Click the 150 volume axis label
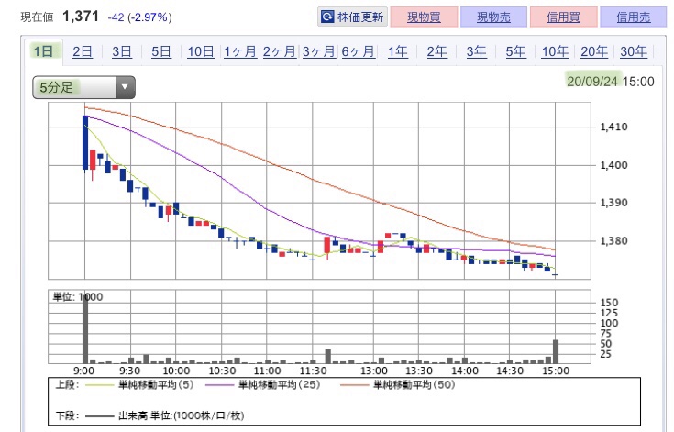The width and height of the screenshot is (674, 432). pos(609,303)
